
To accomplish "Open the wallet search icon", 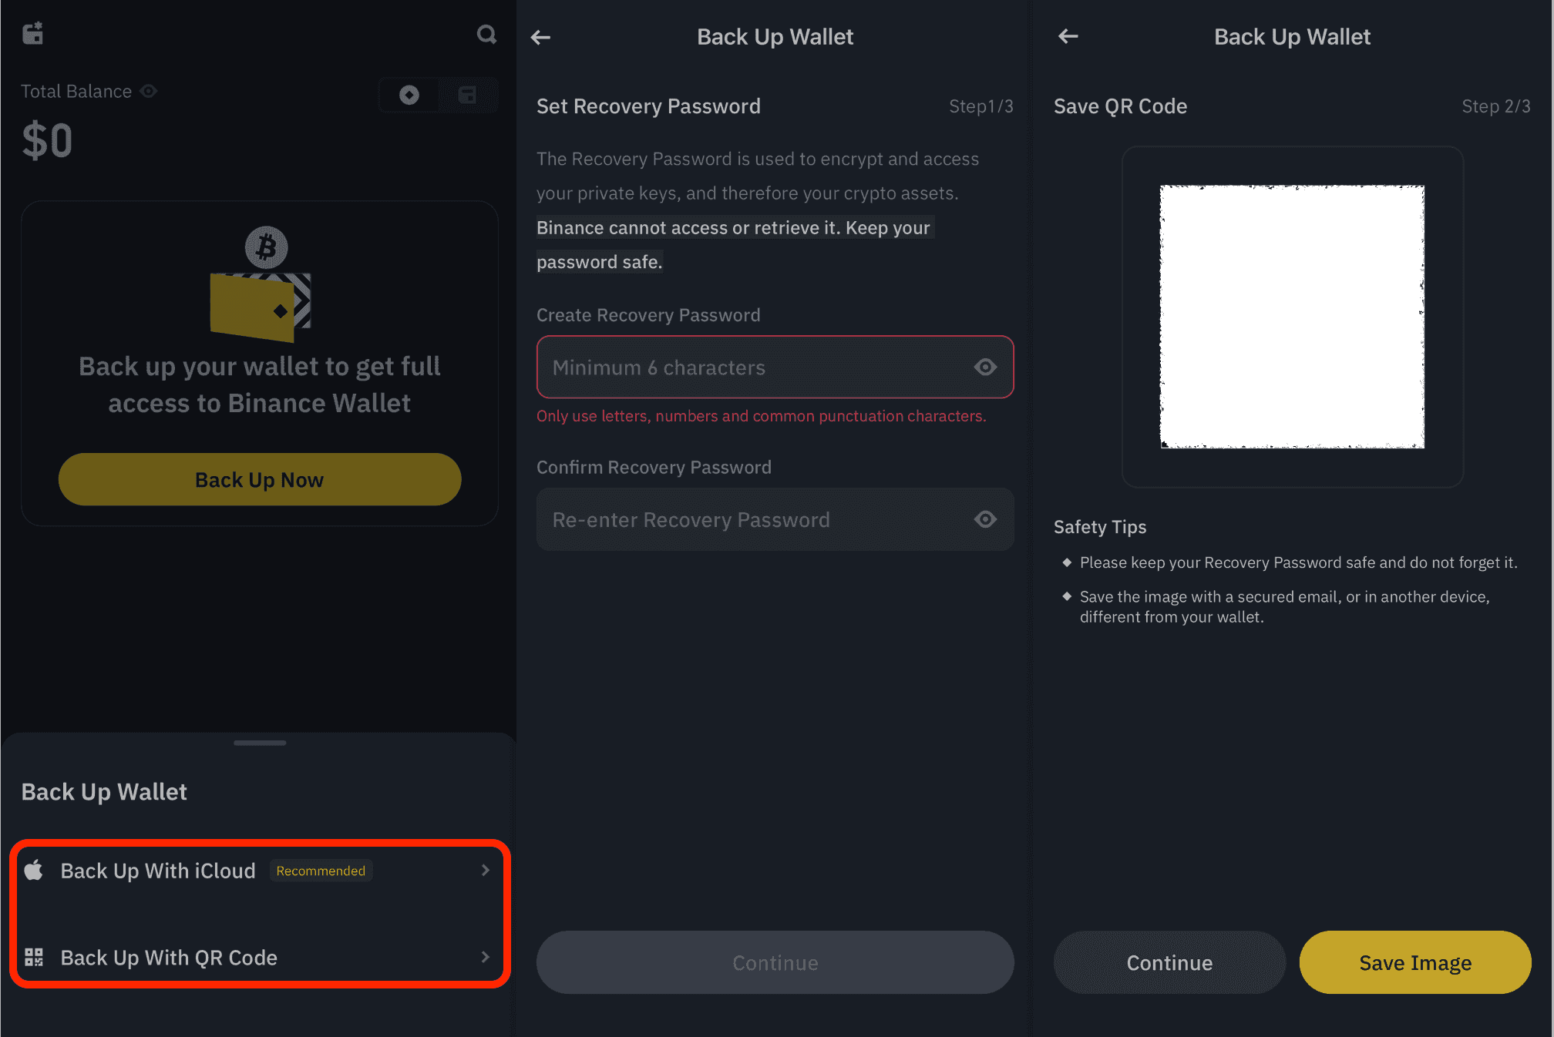I will 486,35.
